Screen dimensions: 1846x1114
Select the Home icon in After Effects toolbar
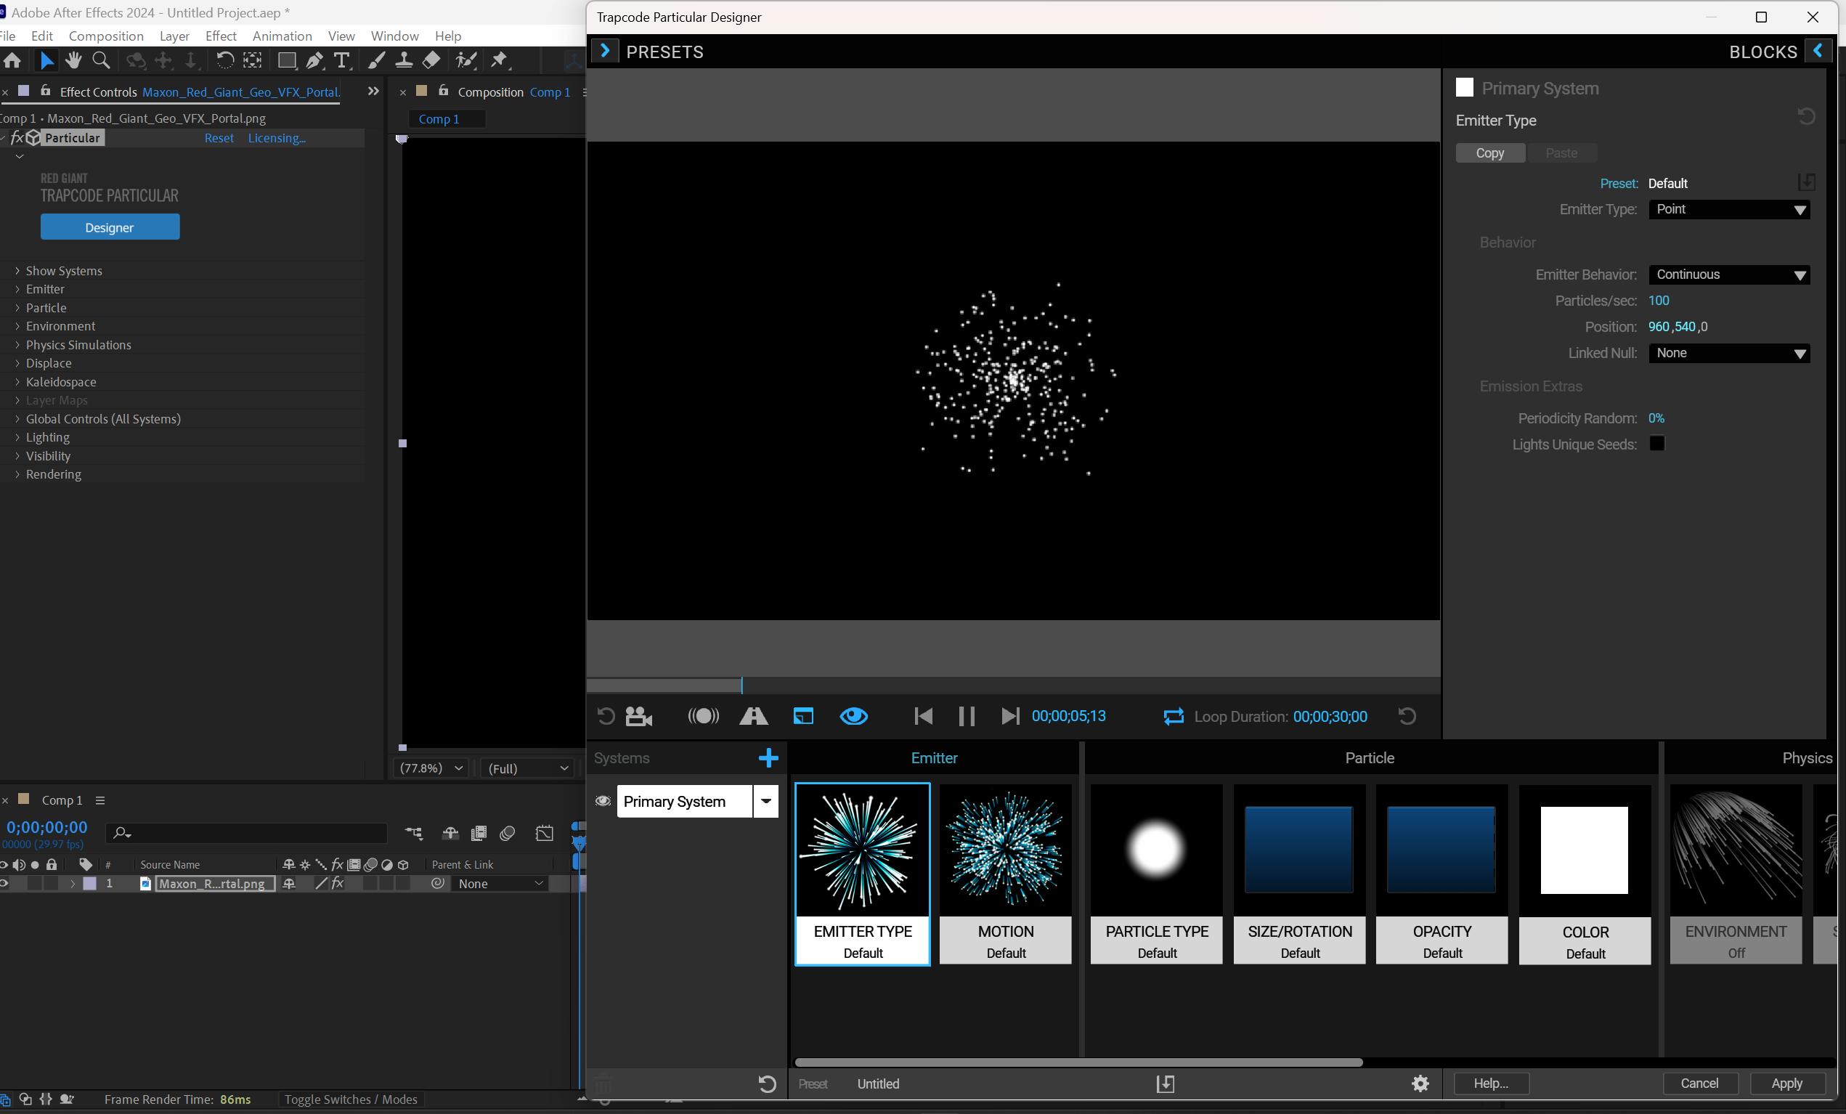tap(12, 61)
